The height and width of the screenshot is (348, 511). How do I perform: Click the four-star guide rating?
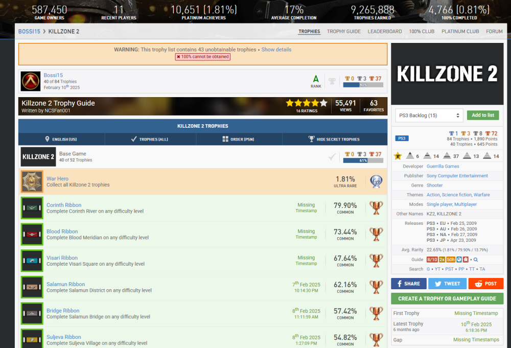tap(306, 103)
